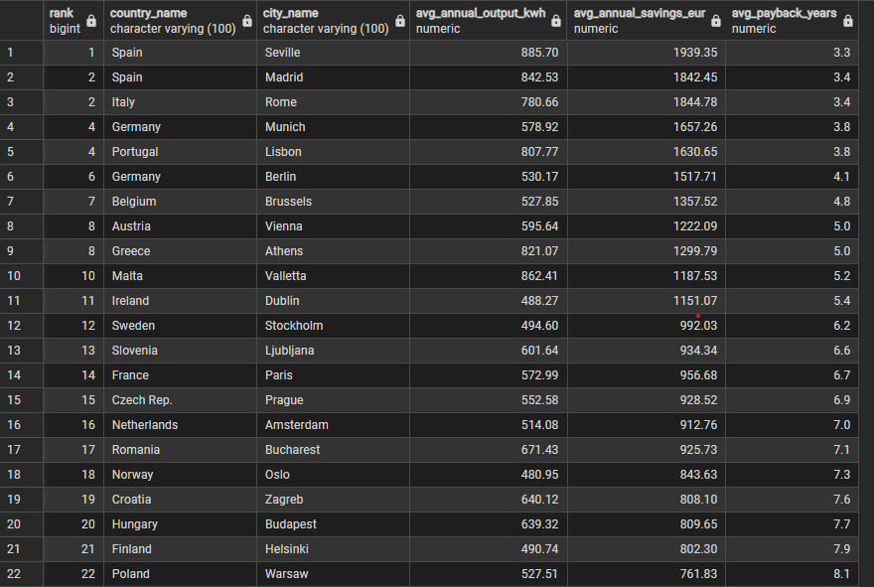874x587 pixels.
Task: Click lock icon in avg_payback_years header
Action: point(848,21)
